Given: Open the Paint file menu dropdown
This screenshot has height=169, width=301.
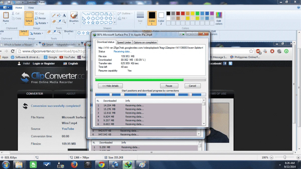Looking at the screenshot, I should 6,8.
